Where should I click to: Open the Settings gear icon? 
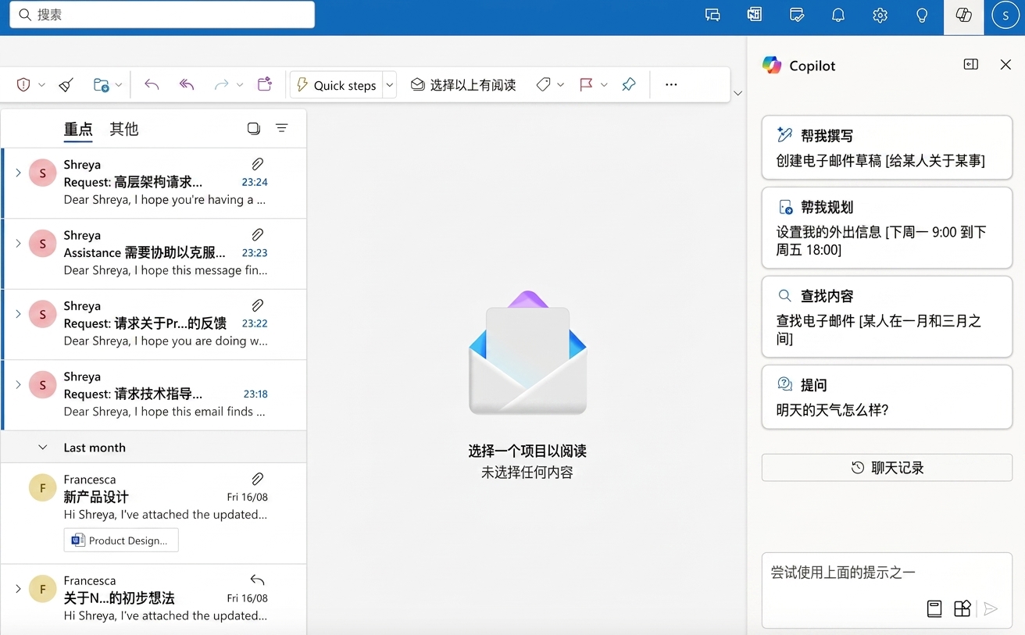[880, 15]
